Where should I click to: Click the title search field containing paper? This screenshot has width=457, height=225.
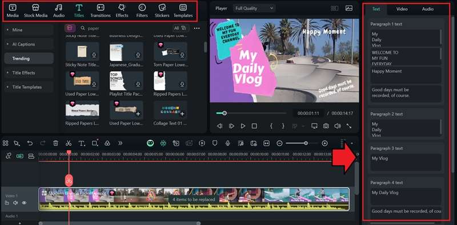tap(125, 28)
